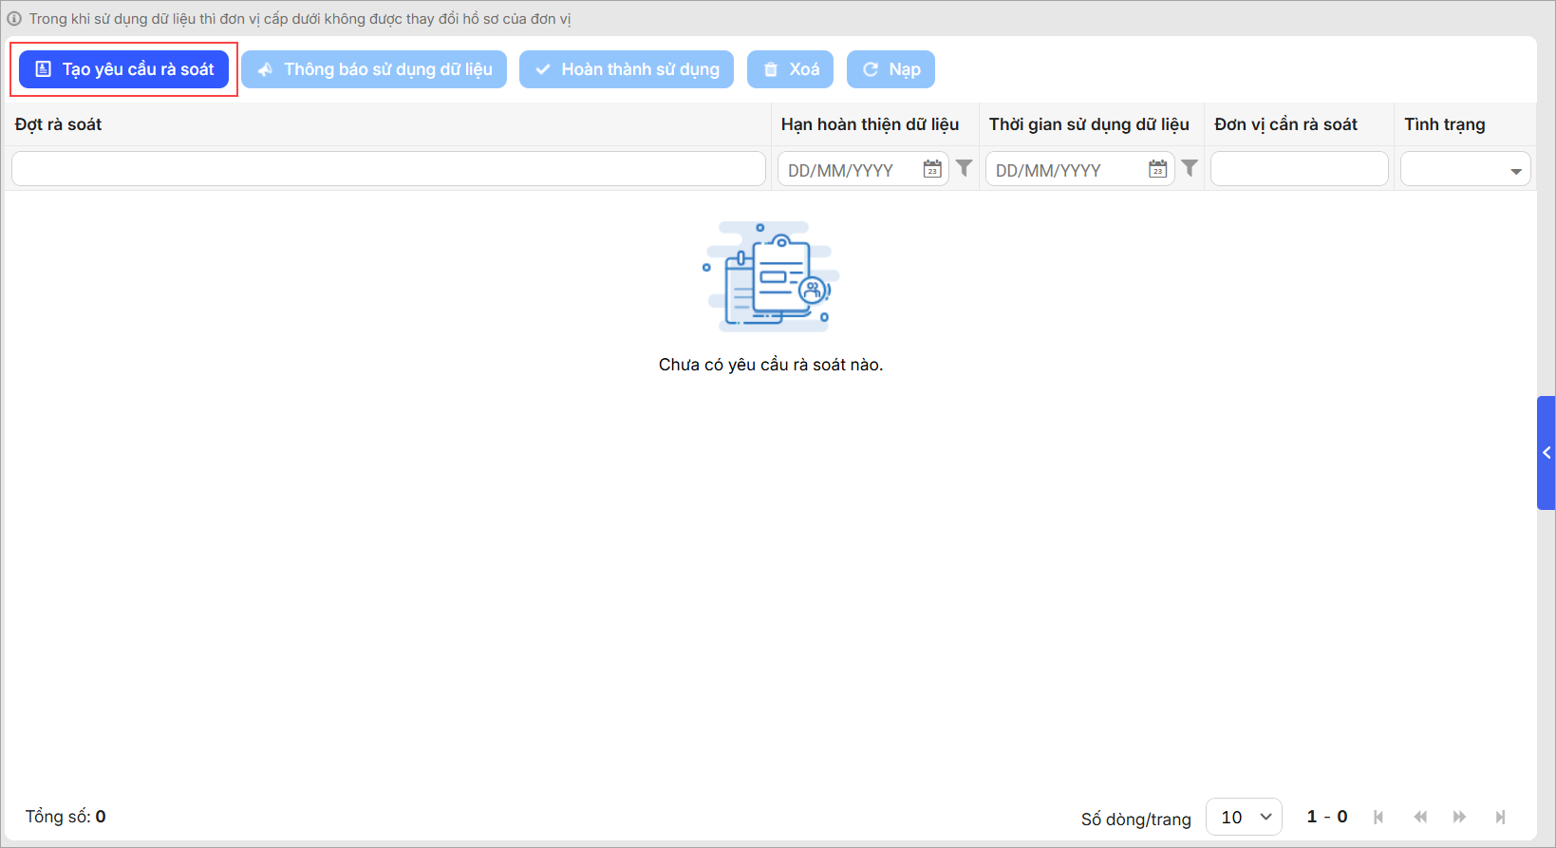Go to the next page
The height and width of the screenshot is (848, 1556).
point(1459,817)
